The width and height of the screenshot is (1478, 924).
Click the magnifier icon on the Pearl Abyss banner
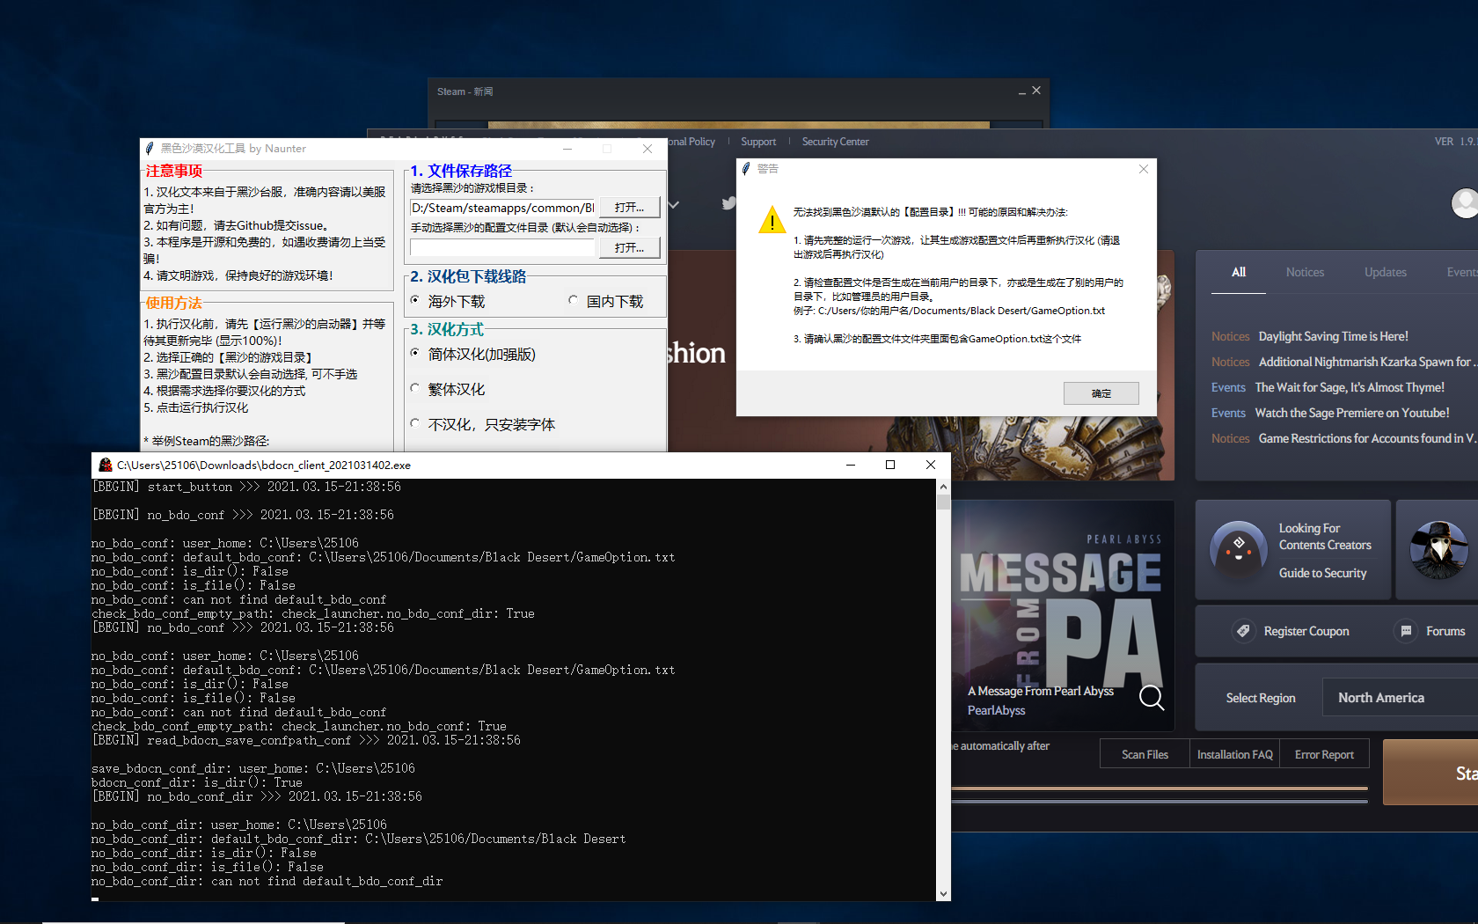[x=1152, y=698]
